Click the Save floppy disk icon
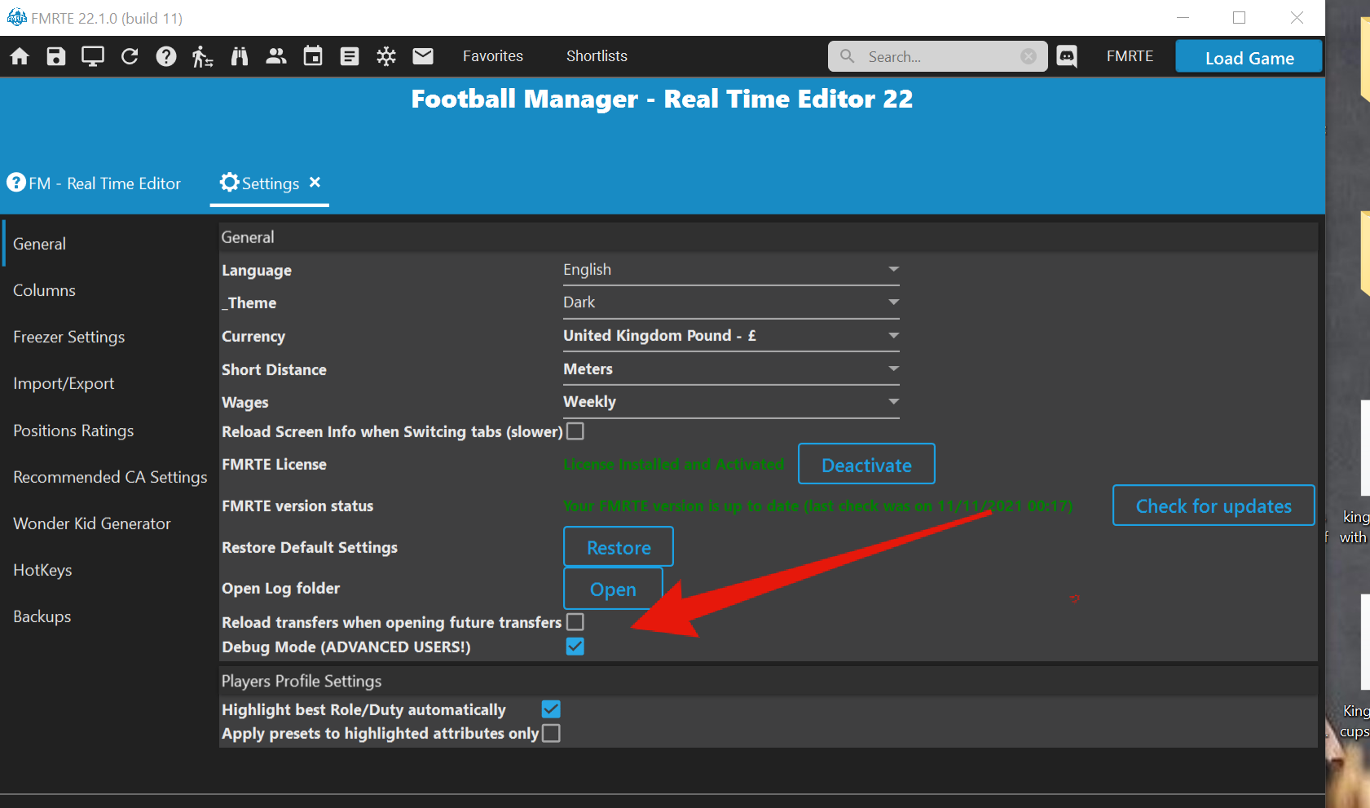Screen dimensions: 1370x808 click(x=56, y=56)
